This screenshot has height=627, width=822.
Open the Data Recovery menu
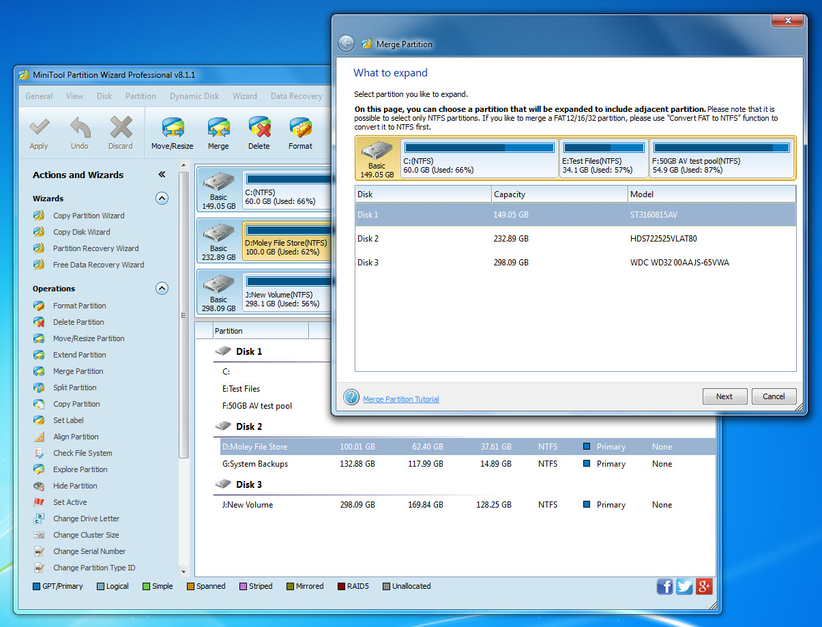click(x=296, y=96)
